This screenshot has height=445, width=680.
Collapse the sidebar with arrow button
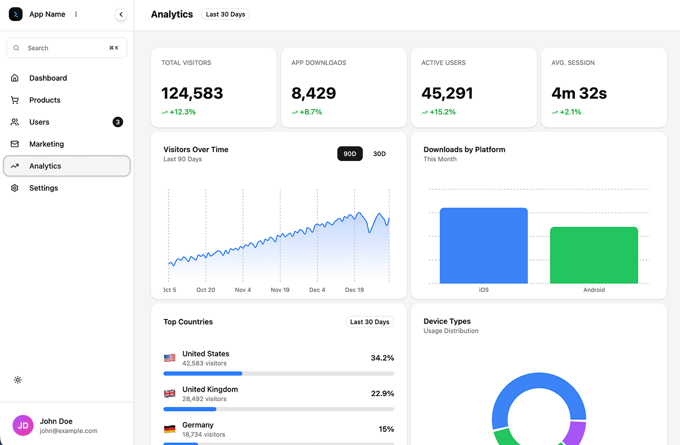(x=121, y=14)
